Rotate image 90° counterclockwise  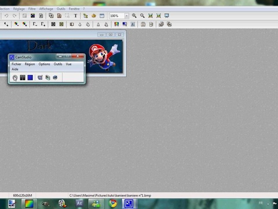pyautogui.click(x=161, y=24)
